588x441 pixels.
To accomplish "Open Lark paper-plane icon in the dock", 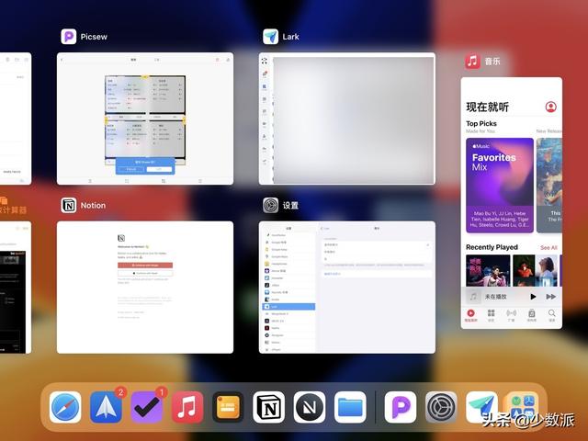I will 481,407.
